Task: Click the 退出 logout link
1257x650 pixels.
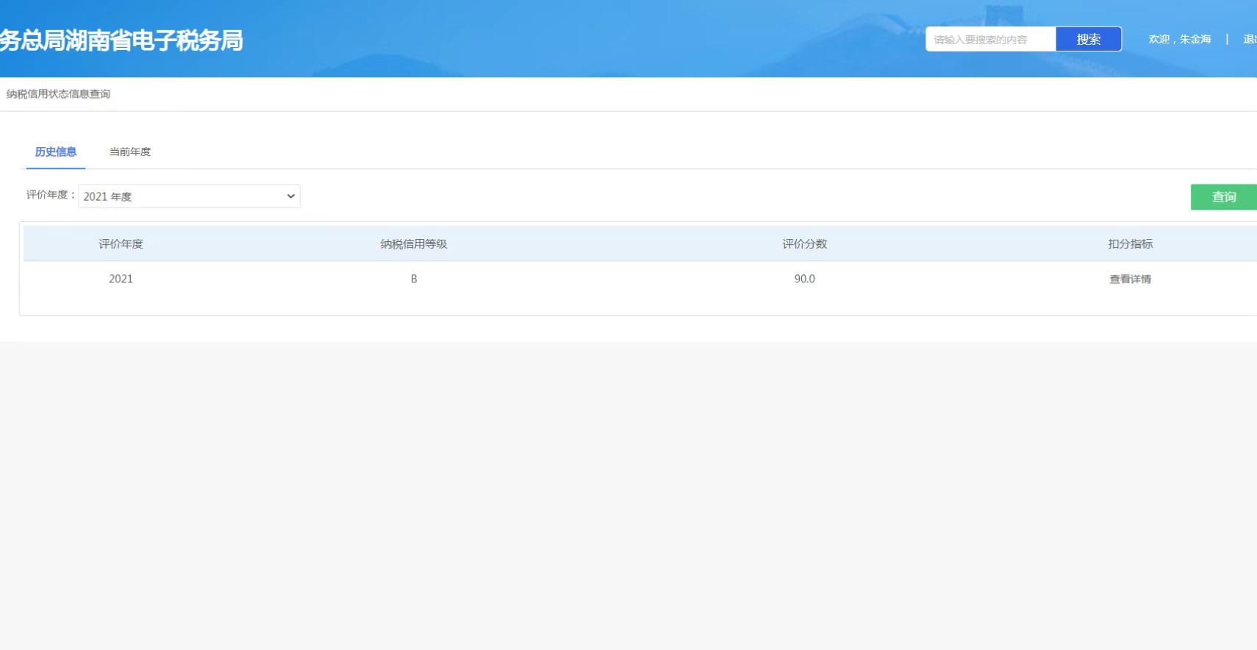Action: point(1249,39)
